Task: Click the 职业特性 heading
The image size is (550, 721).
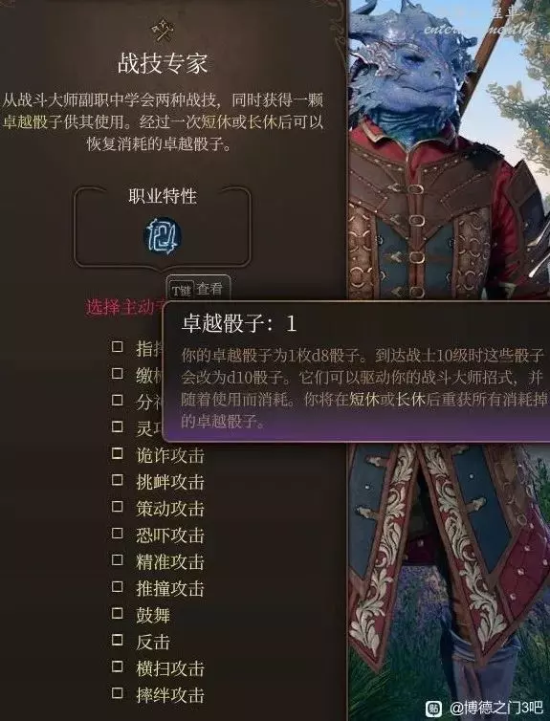Action: point(163,196)
